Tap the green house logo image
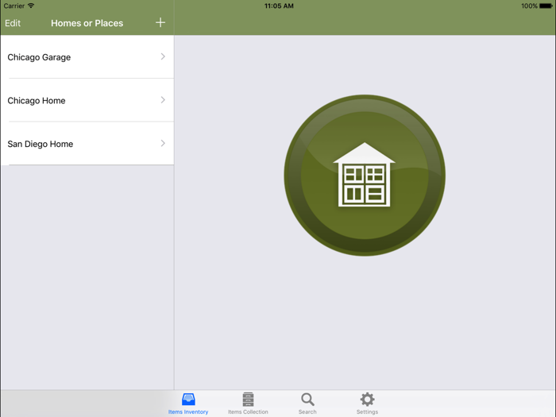 point(365,176)
